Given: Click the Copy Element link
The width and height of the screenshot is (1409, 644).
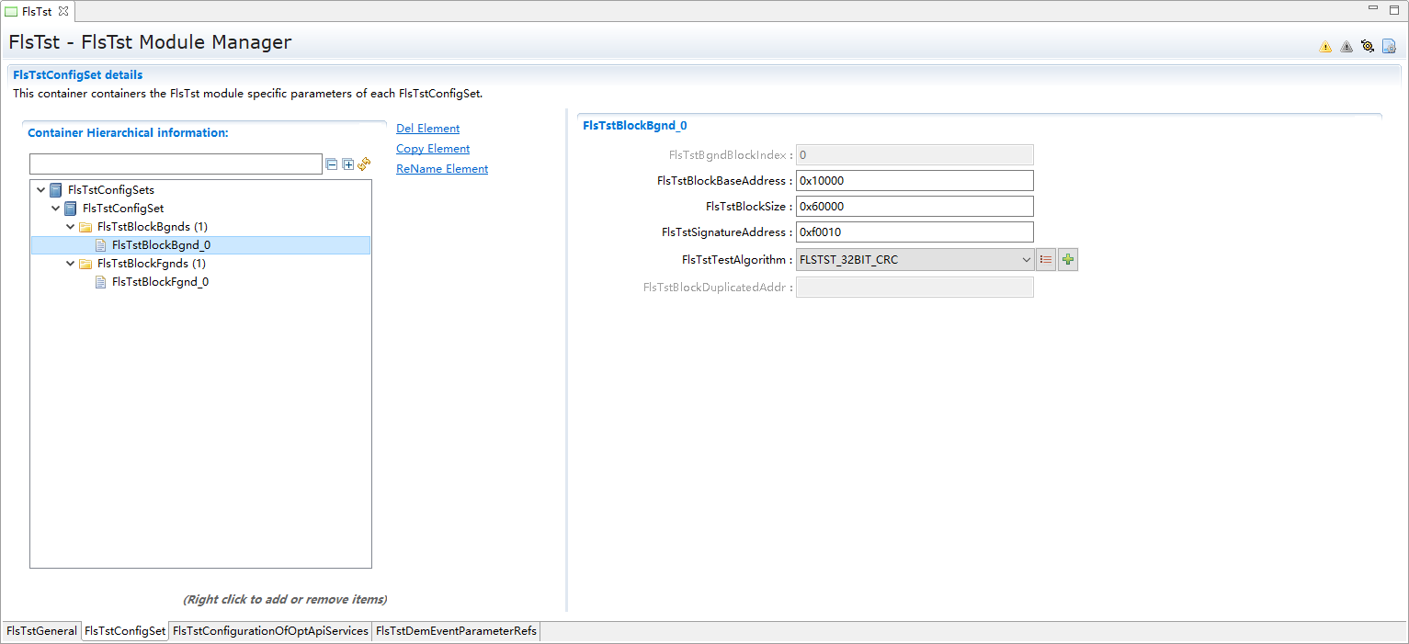Looking at the screenshot, I should (433, 149).
